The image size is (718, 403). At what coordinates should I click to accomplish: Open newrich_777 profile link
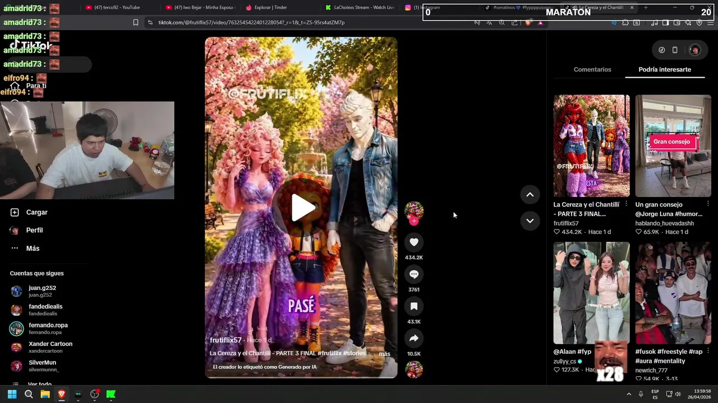(651, 371)
